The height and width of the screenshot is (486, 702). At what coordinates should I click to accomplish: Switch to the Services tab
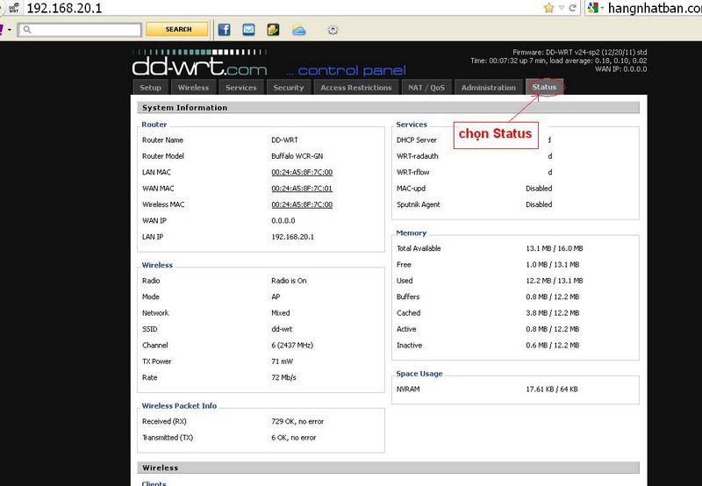240,87
